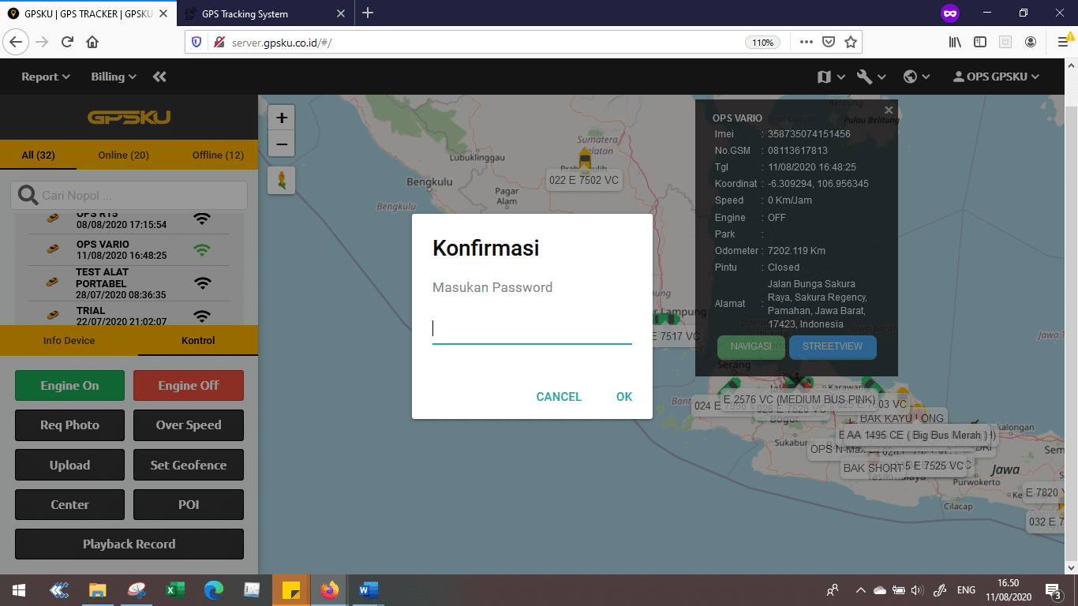The width and height of the screenshot is (1078, 606).
Task: Open the globe language menu
Action: tap(916, 77)
